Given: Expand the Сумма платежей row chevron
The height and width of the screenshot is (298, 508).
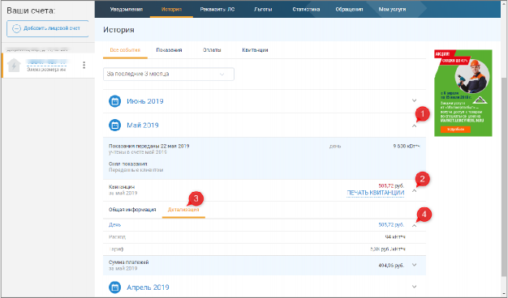Looking at the screenshot, I should [x=414, y=265].
